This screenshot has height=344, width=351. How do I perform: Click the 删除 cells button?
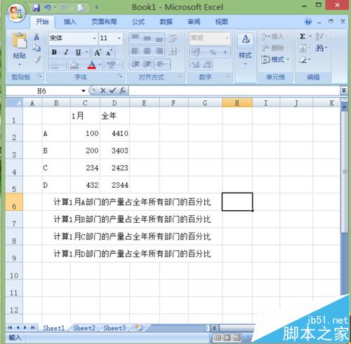tap(274, 48)
